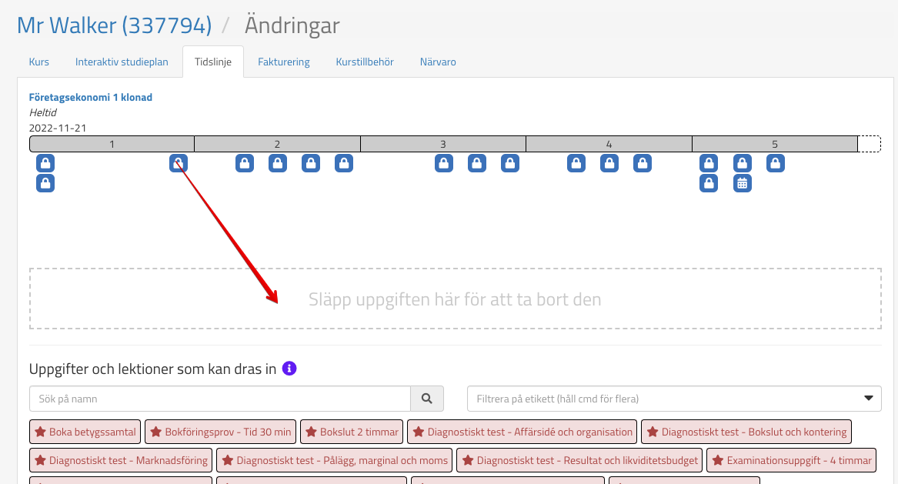Select the Bokslut 2 timmar task
This screenshot has height=484, width=898.
352,432
